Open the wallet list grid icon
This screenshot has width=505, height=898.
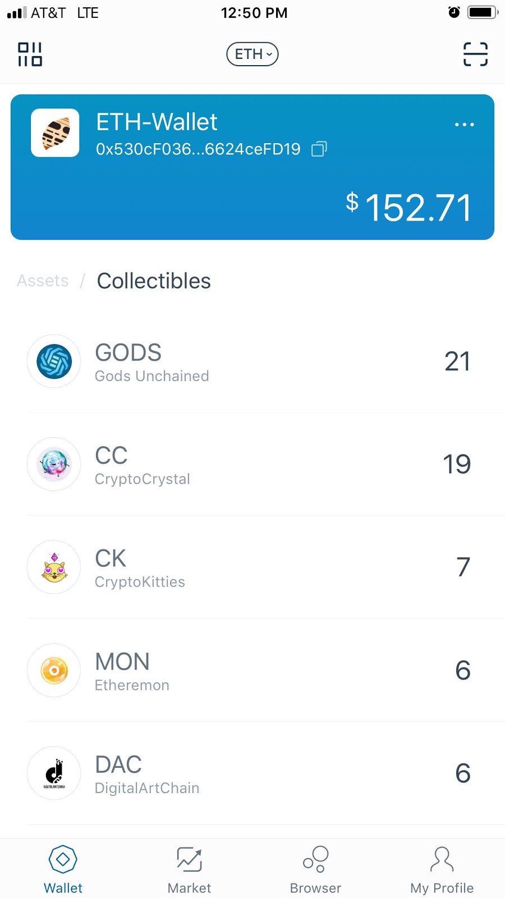pyautogui.click(x=30, y=54)
